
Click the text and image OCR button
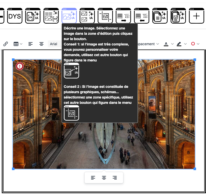click(51, 16)
